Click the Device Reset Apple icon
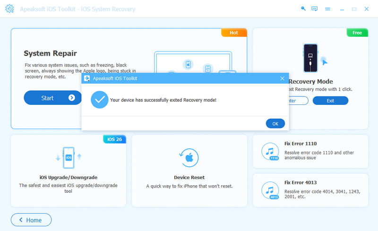The image size is (378, 231). 189,158
